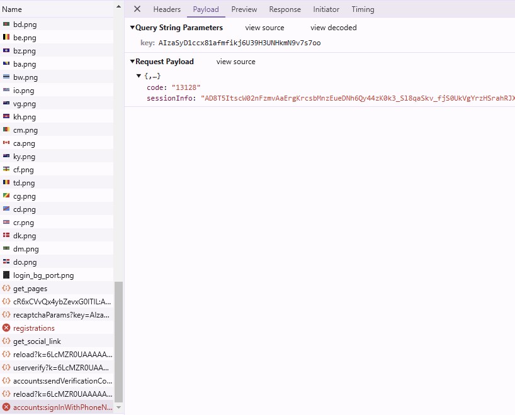Select the get_social_link request icon

[x=6, y=341]
